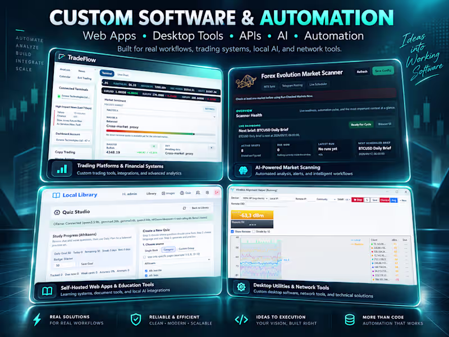Open the Afrikaans category dropdown
The image size is (449, 337).
177,261
